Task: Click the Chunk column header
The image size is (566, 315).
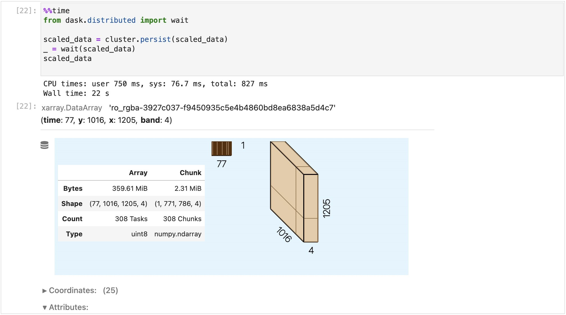Action: (x=190, y=173)
